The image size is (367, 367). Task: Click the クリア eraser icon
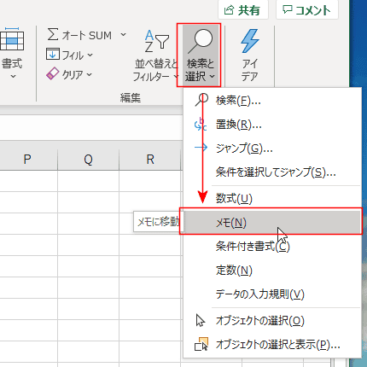point(52,73)
